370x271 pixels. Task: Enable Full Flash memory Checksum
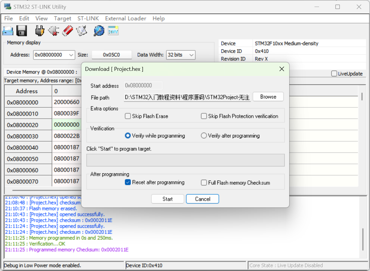tap(204, 183)
